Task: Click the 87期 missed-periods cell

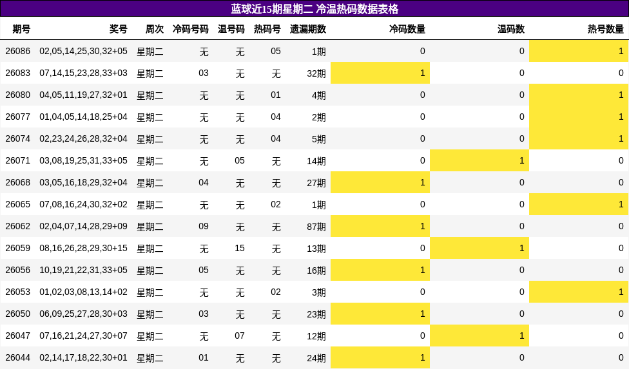Action: (316, 227)
